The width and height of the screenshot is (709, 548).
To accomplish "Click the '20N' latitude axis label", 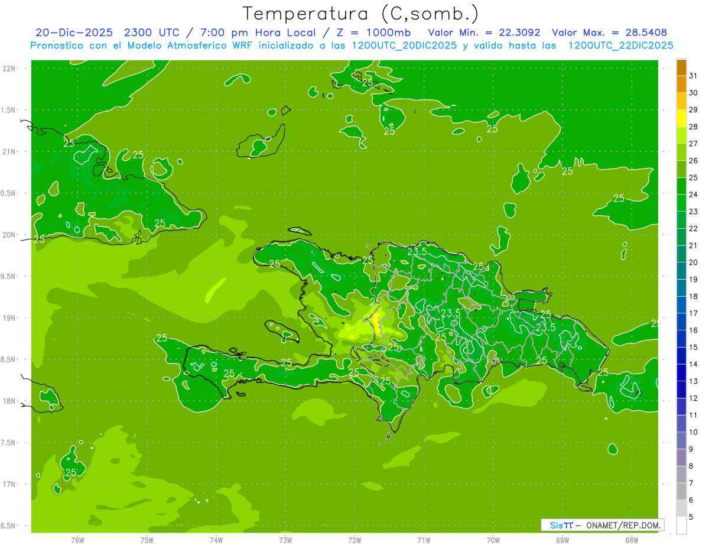I will pos(8,235).
